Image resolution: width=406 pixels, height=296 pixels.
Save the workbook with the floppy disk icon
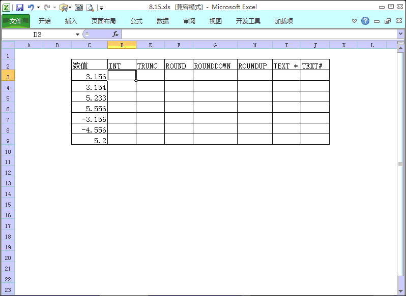pyautogui.click(x=20, y=8)
